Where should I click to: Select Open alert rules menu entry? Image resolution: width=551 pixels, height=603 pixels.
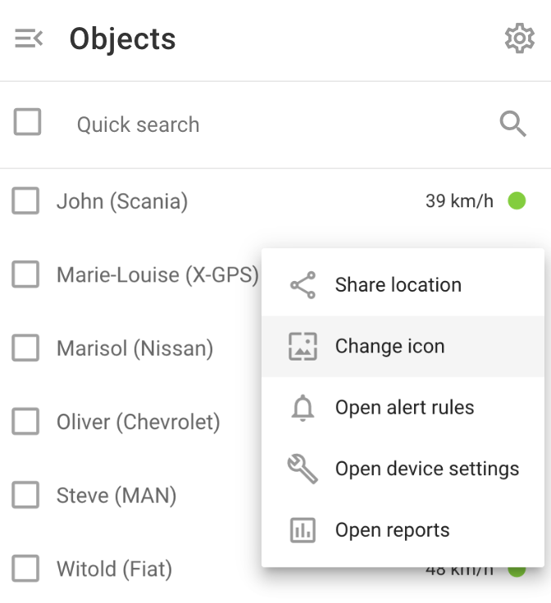[x=405, y=407]
